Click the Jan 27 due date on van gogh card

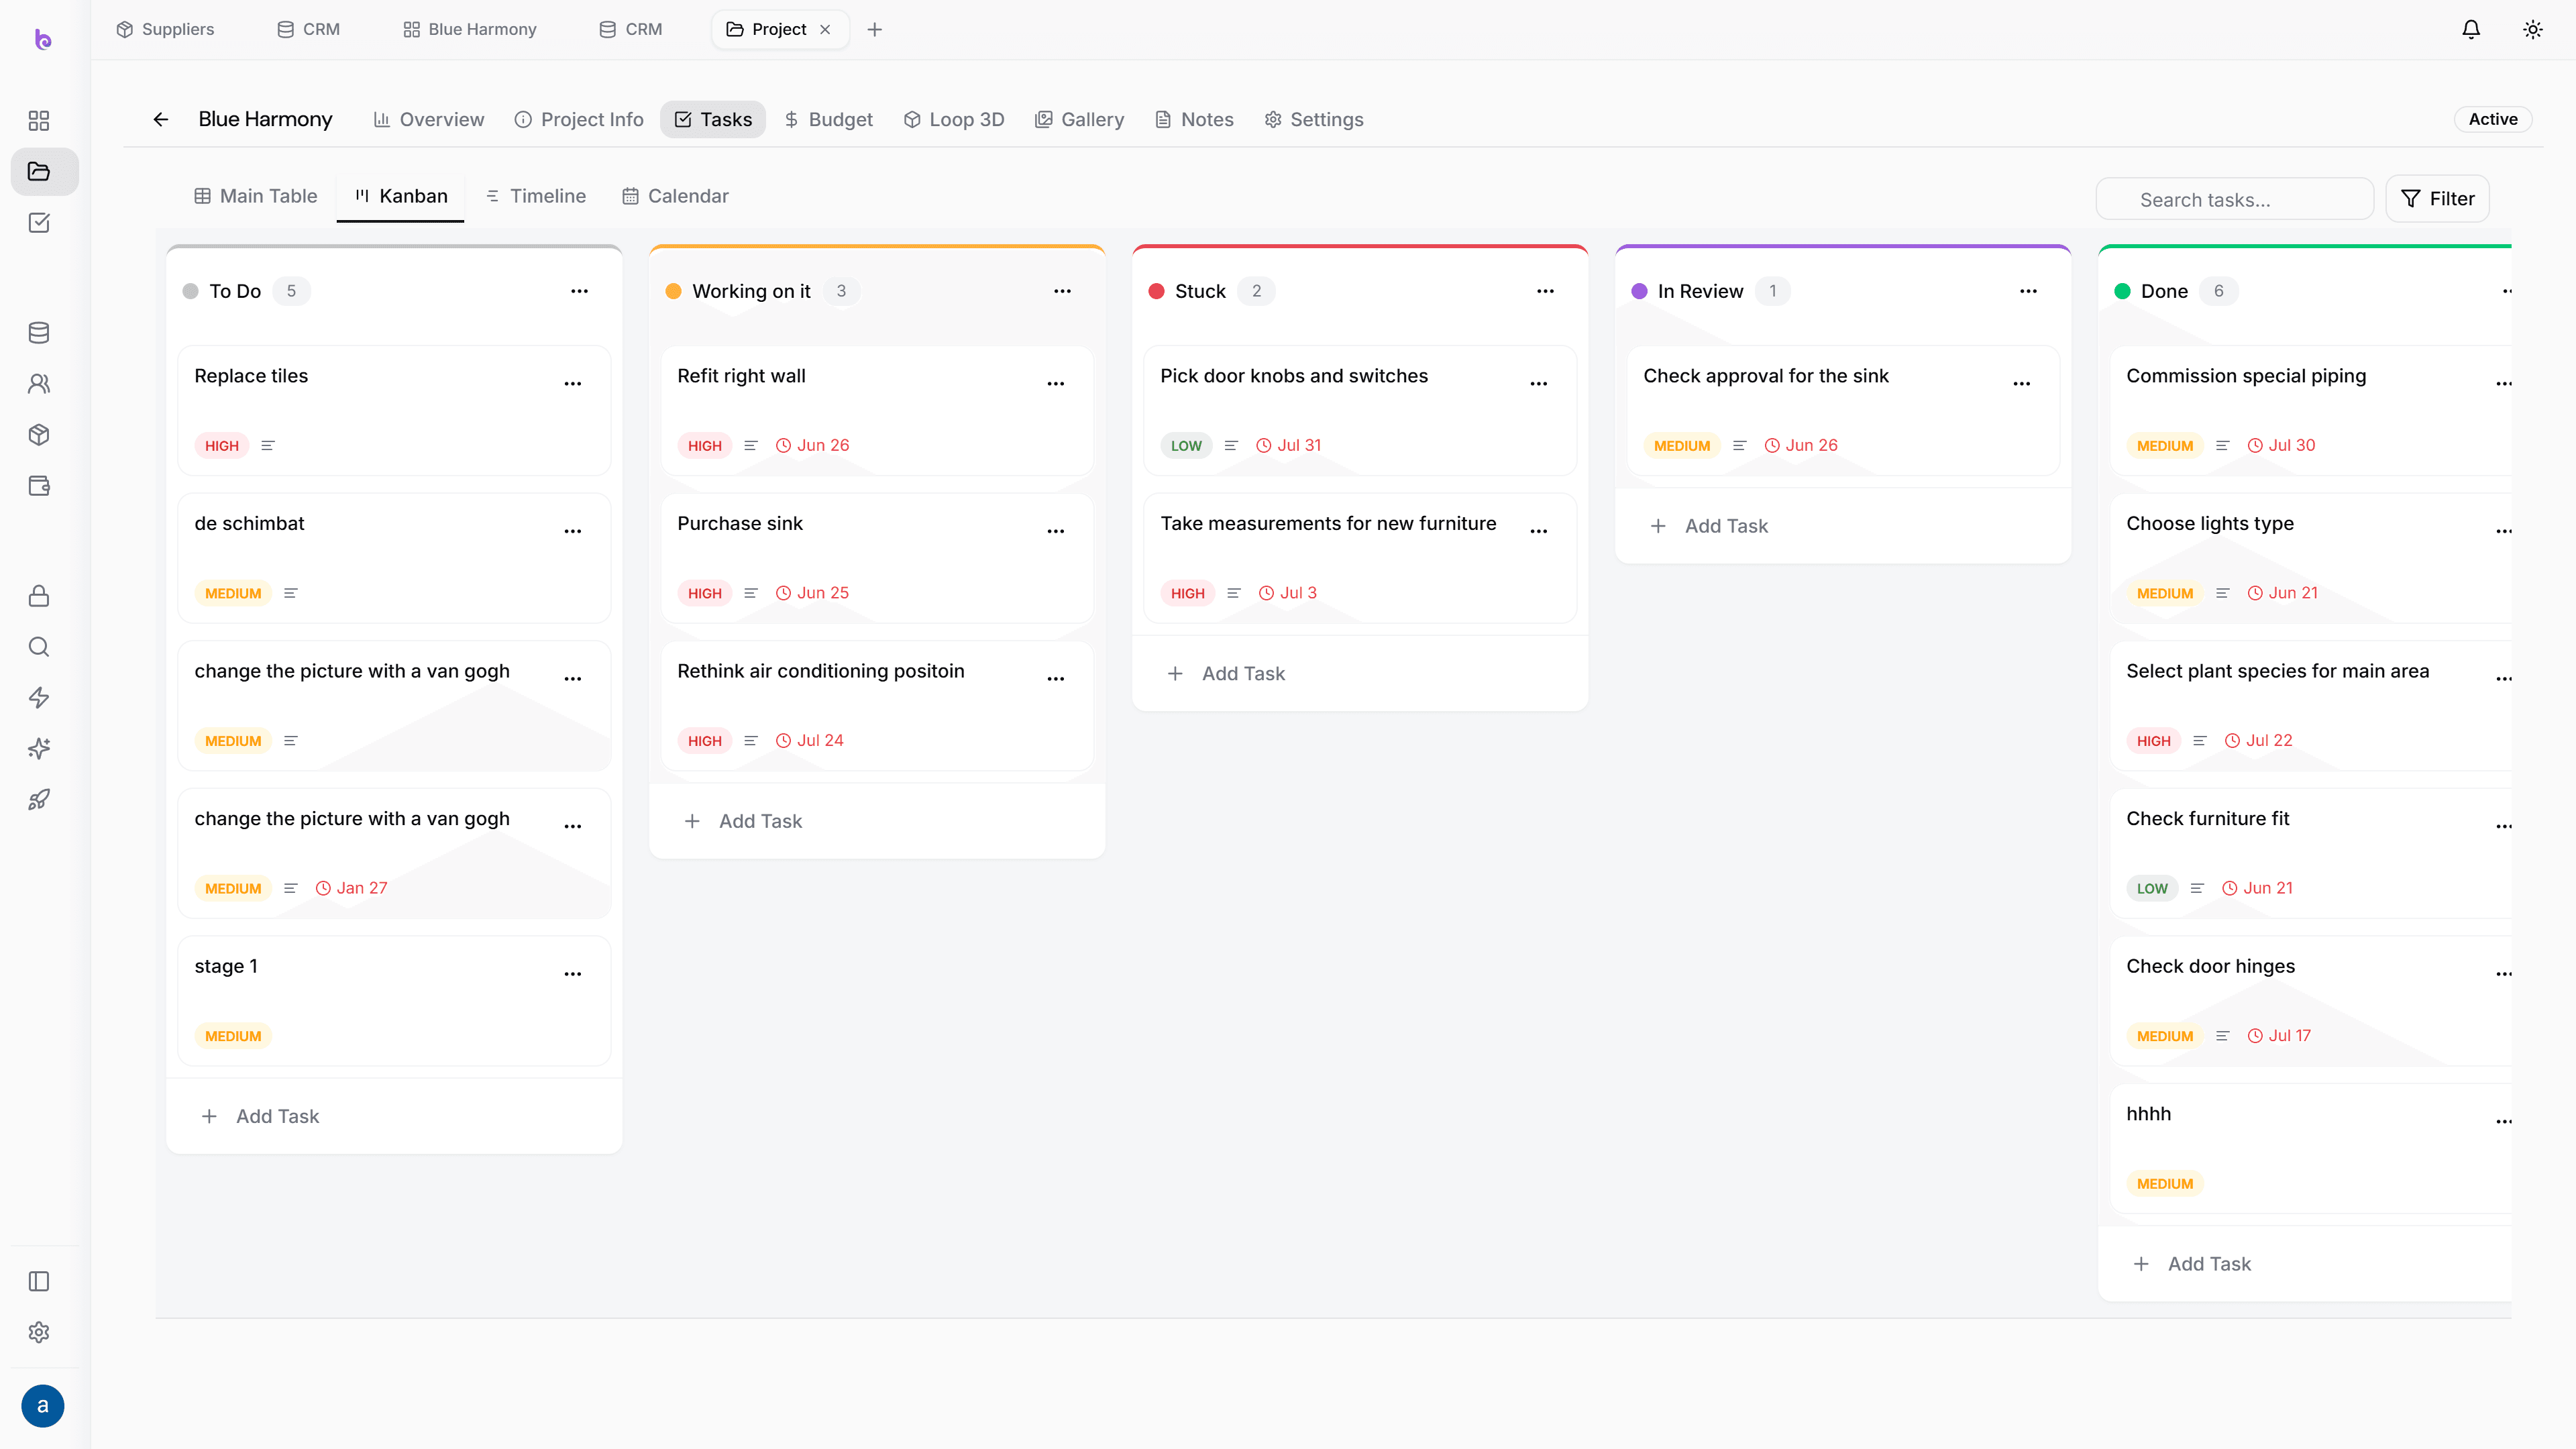(352, 889)
